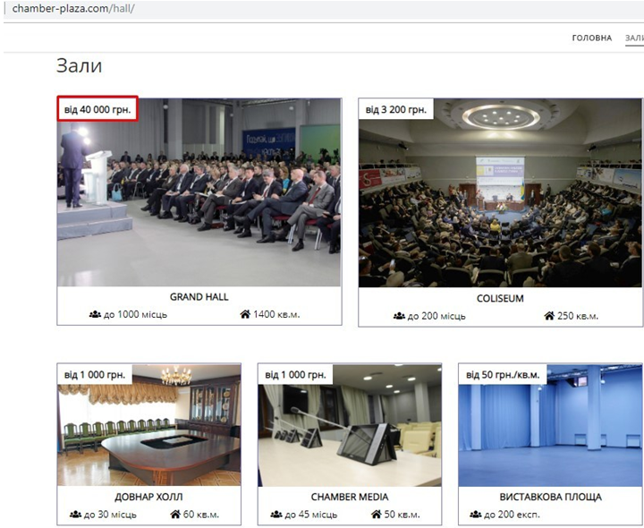Click people capacity icon under Coliseum
Image resolution: width=644 pixels, height=528 pixels.
pyautogui.click(x=398, y=316)
